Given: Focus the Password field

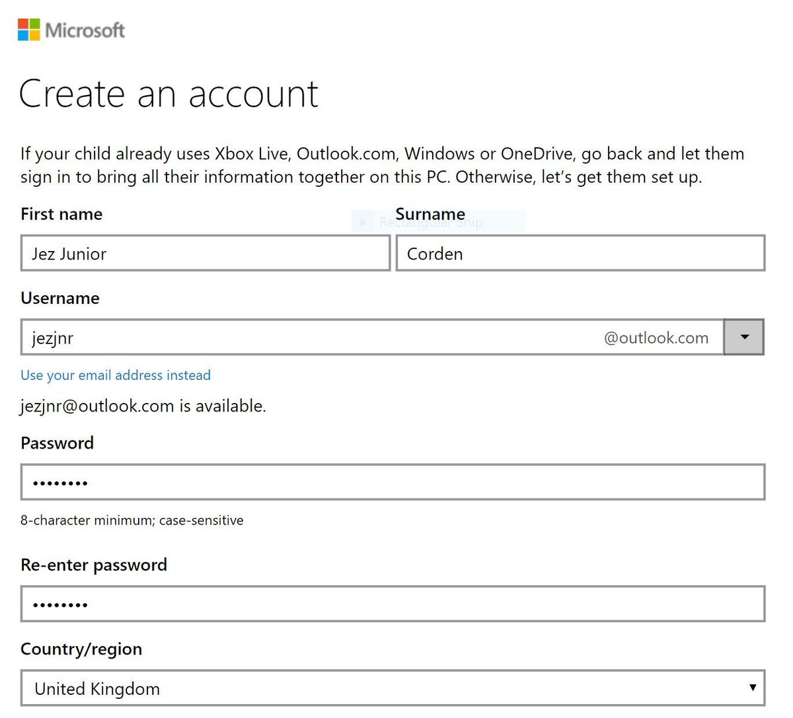Looking at the screenshot, I should 393,482.
